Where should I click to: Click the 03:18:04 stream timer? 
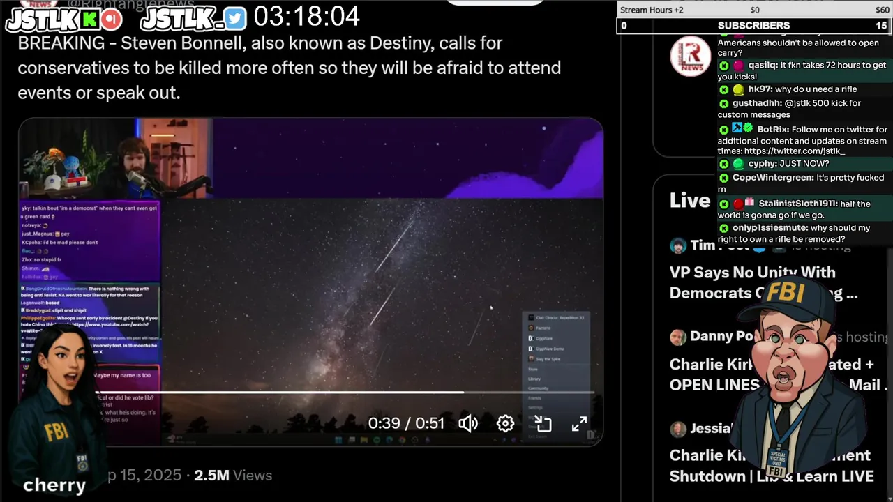[x=306, y=16]
